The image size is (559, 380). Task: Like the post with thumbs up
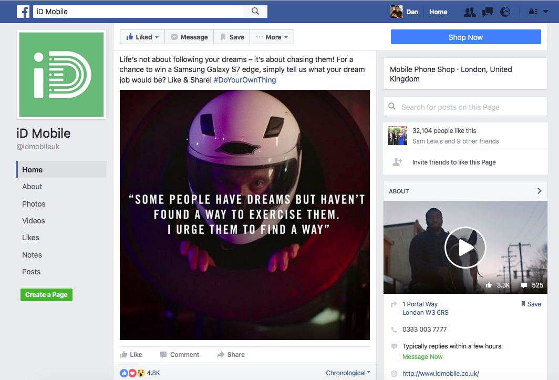click(x=131, y=355)
